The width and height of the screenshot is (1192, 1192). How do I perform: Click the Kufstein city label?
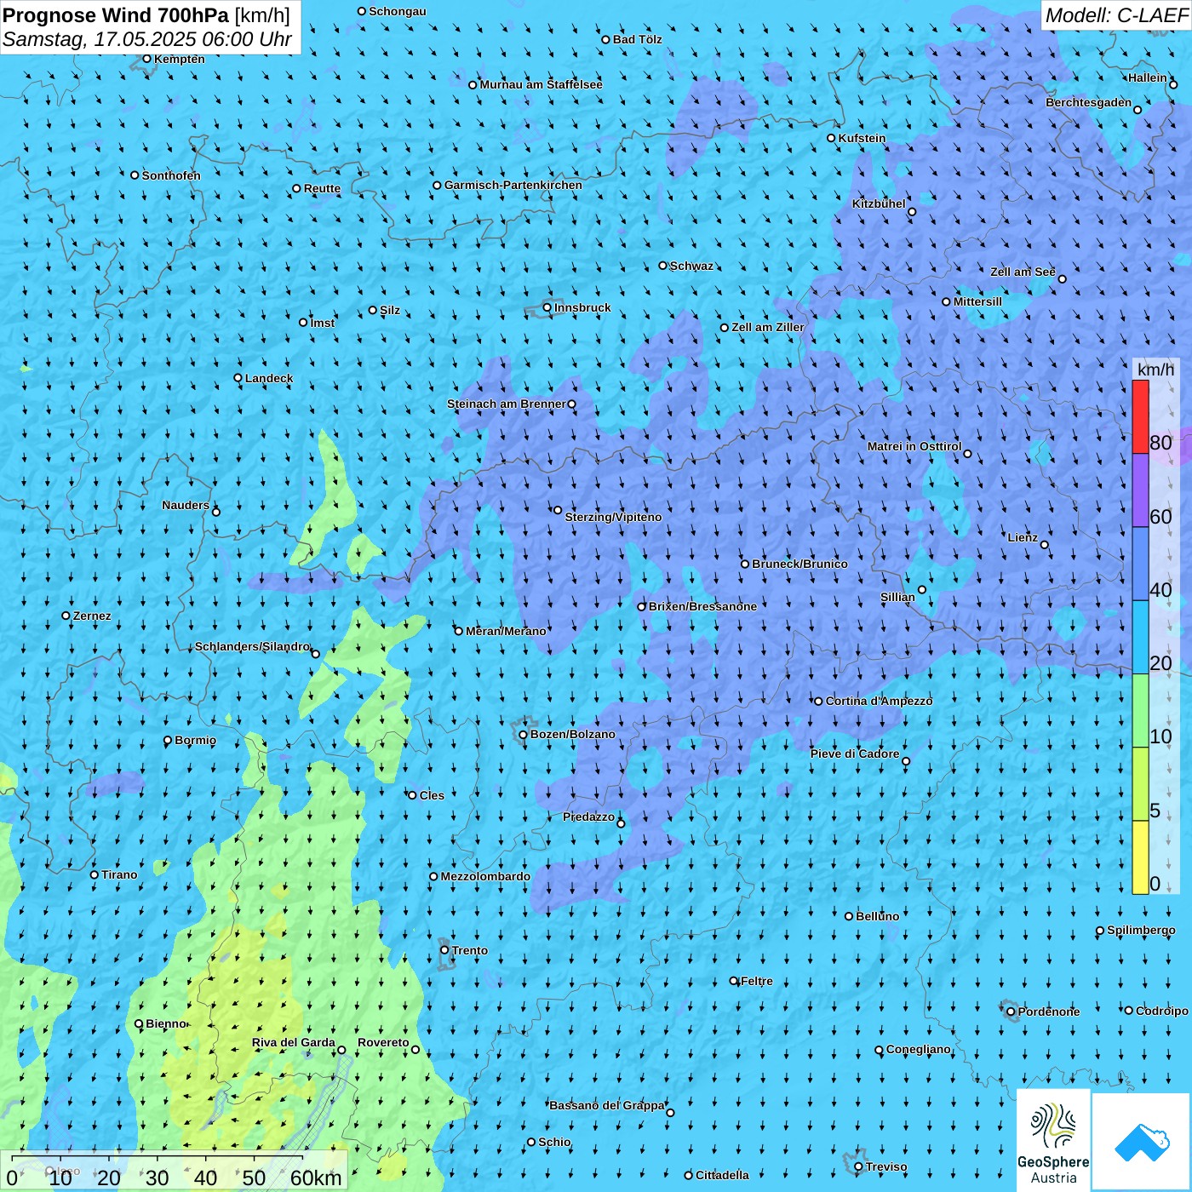click(x=862, y=138)
